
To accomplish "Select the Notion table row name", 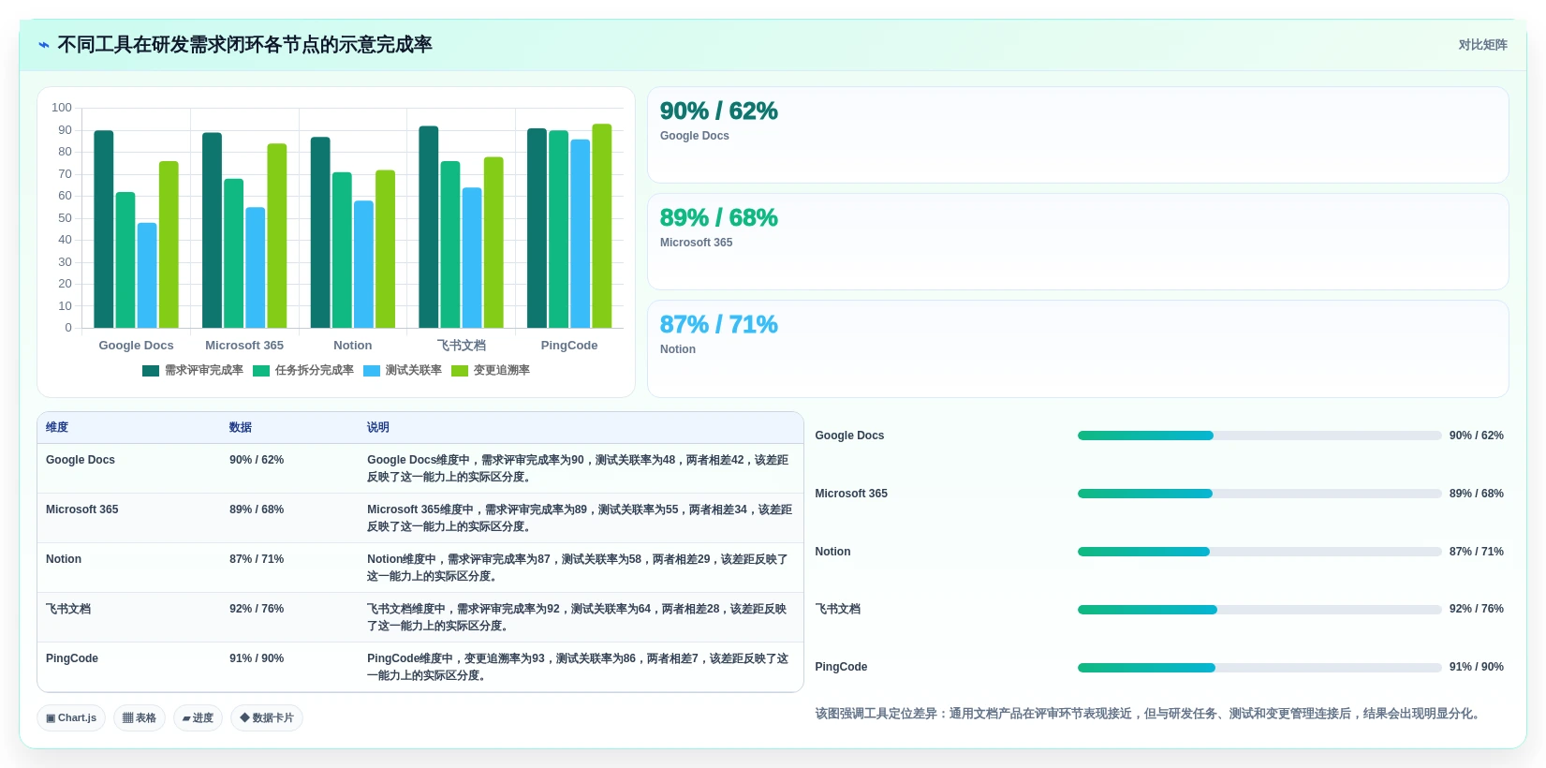I will click(64, 559).
